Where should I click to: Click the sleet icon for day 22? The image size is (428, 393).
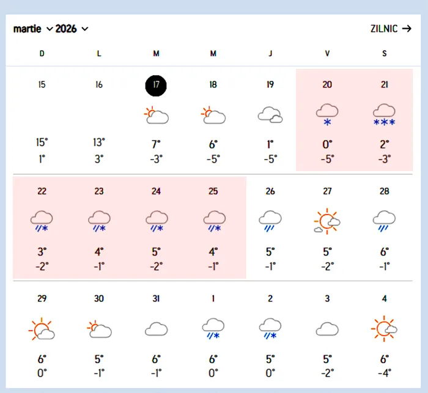point(42,221)
